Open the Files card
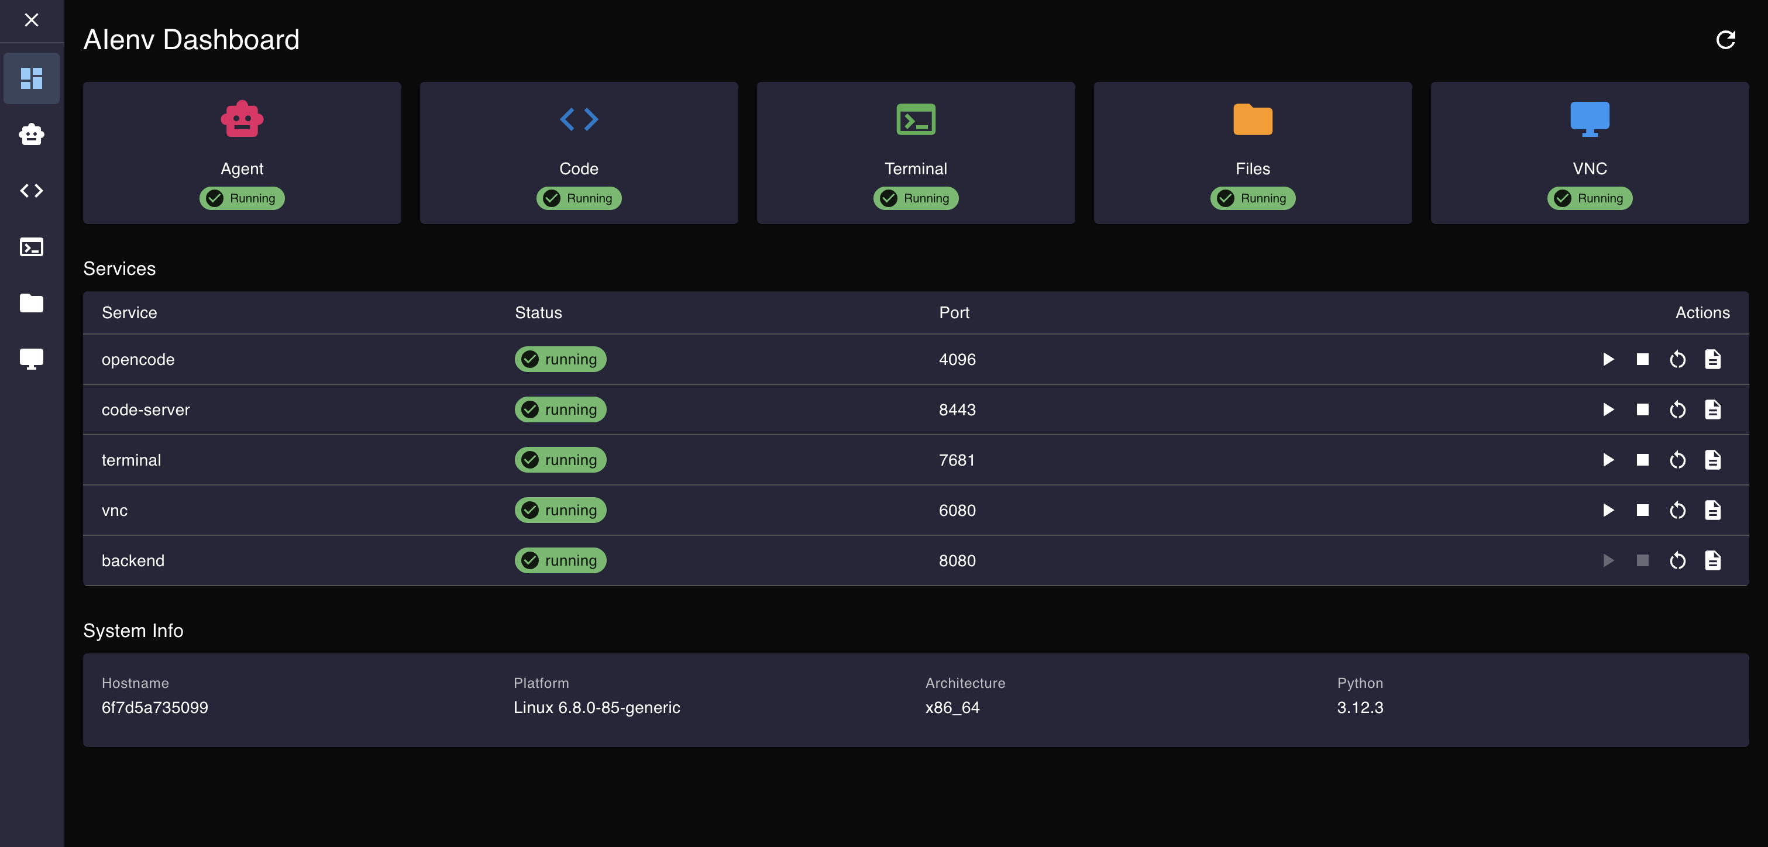The image size is (1768, 847). [x=1253, y=152]
